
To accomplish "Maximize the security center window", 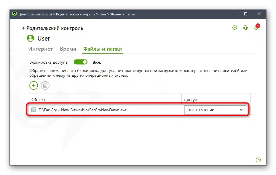I will 246,14.
